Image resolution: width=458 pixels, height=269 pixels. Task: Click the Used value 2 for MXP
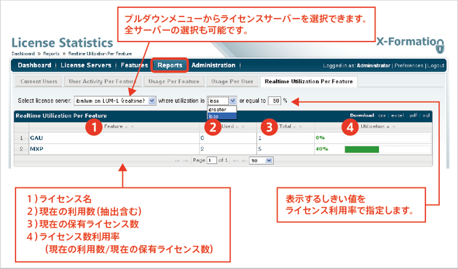point(202,149)
